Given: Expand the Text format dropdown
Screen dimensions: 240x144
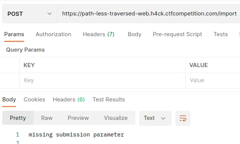Looking at the screenshot, I should pyautogui.click(x=155, y=118).
